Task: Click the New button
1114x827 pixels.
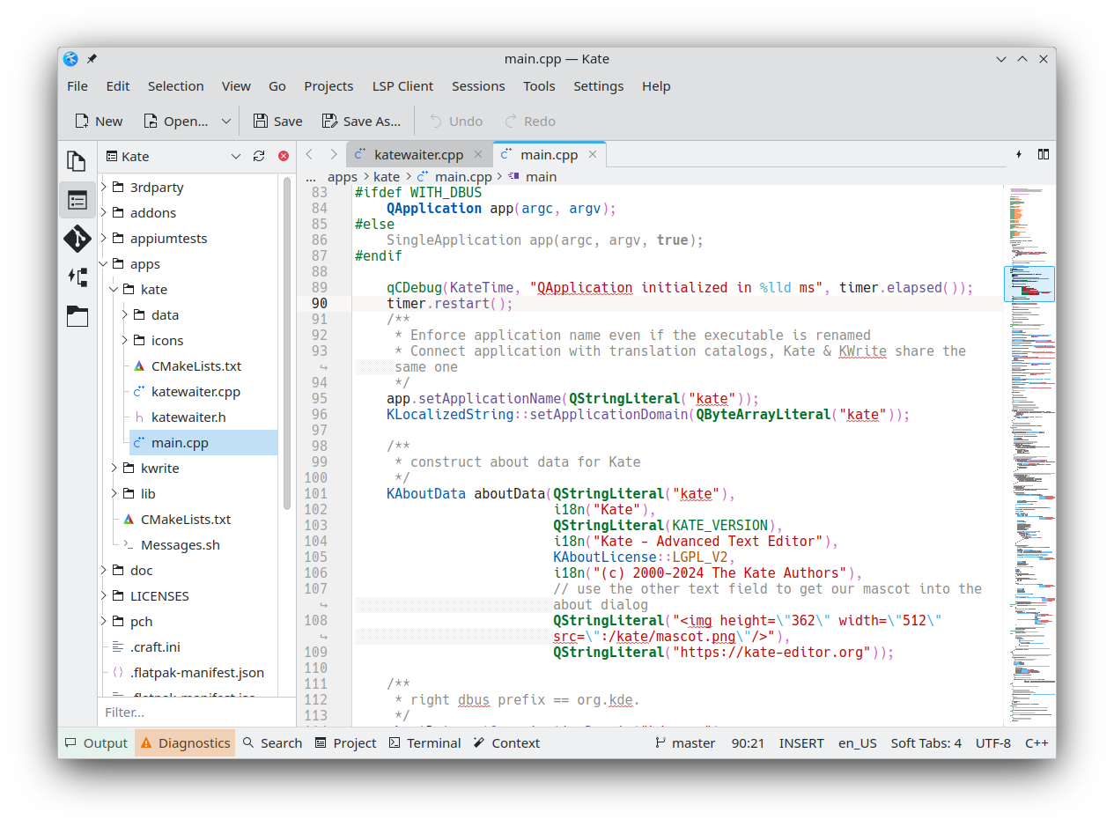Action: click(x=99, y=122)
